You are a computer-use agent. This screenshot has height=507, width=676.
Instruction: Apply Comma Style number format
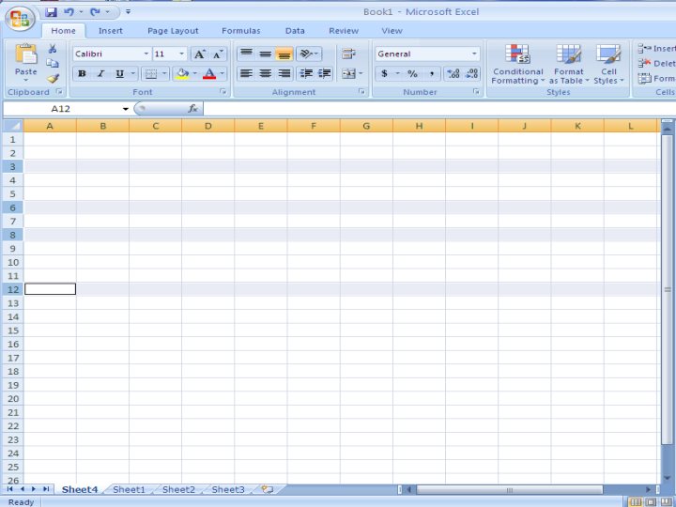pyautogui.click(x=431, y=74)
